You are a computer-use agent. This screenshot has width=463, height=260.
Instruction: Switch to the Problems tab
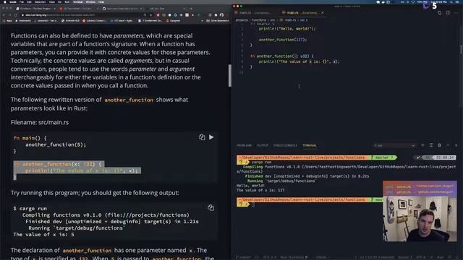pos(244,146)
